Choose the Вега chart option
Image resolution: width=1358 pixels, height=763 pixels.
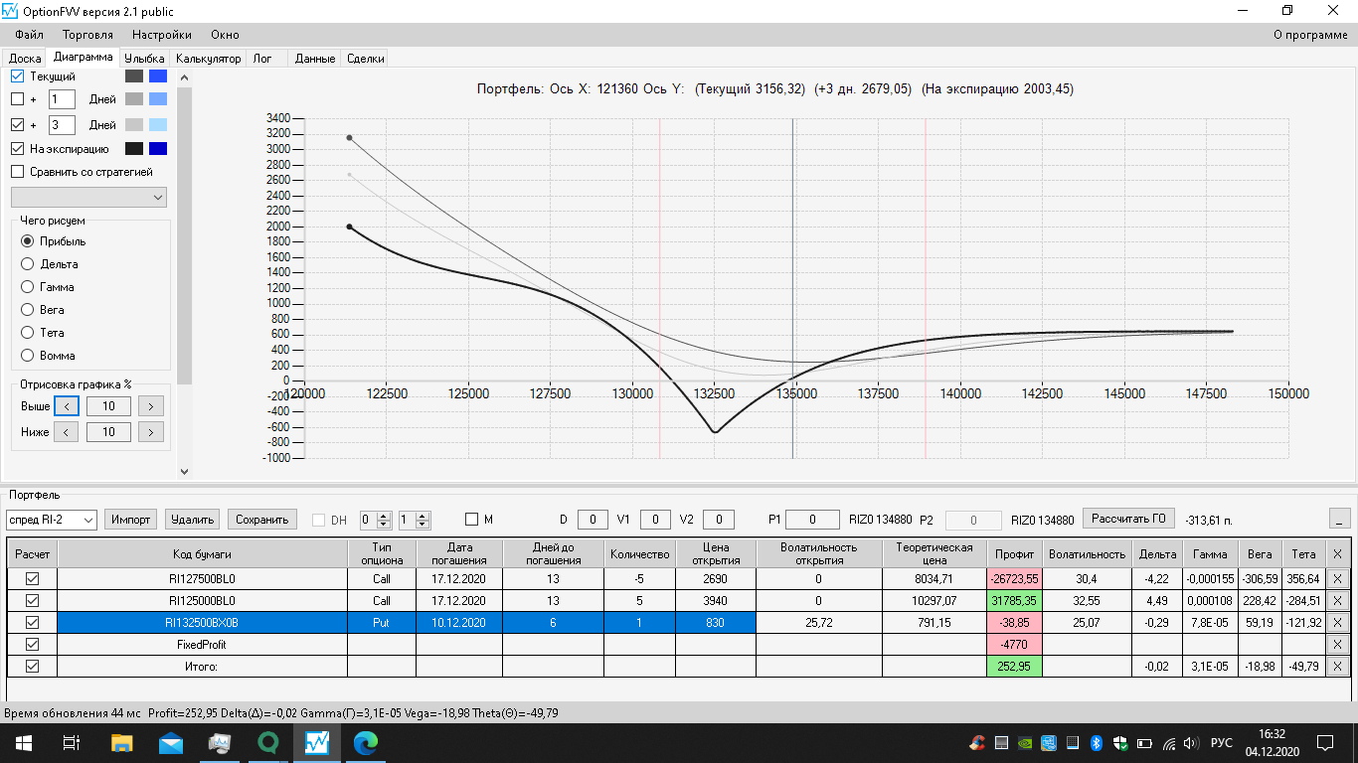(28, 310)
